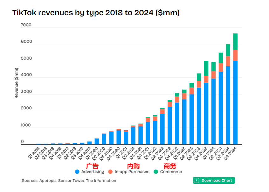Click the orange In-app Purchases segment of Q4 2022 bar

(x=177, y=100)
